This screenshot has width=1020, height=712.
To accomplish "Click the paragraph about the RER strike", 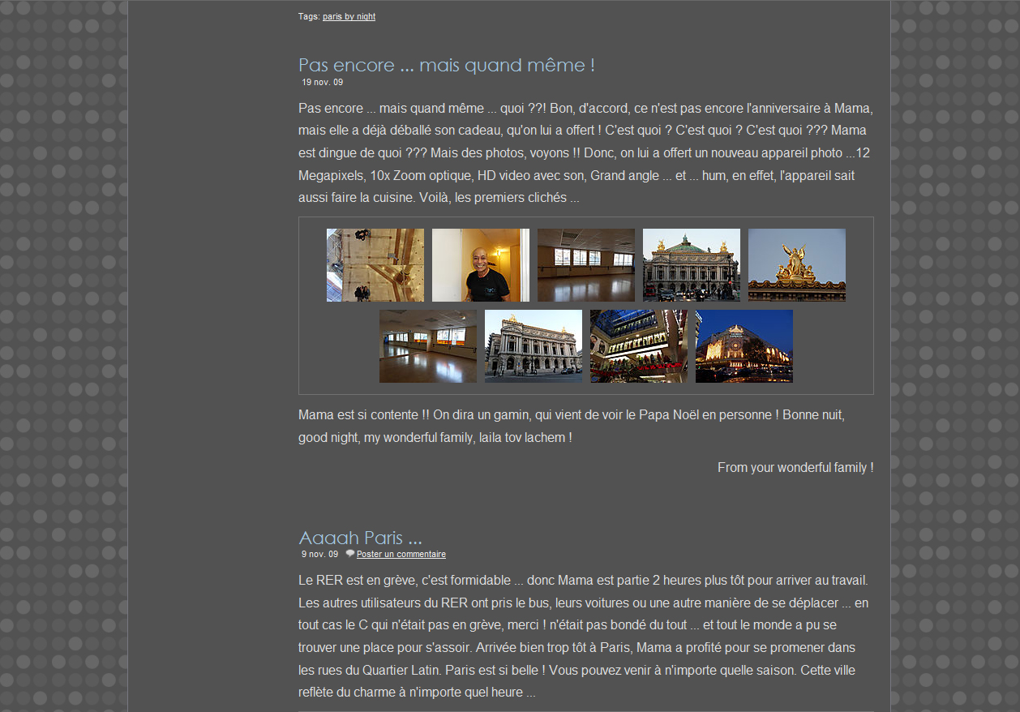I will point(583,637).
